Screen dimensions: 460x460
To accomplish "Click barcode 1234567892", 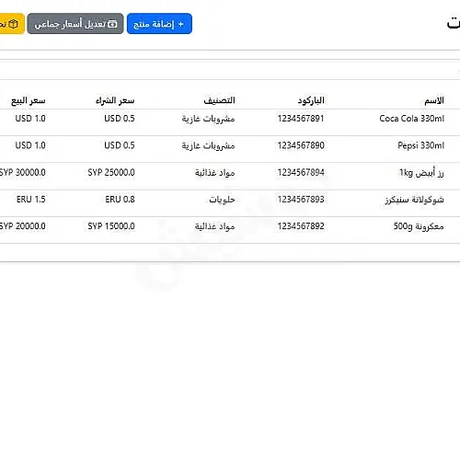I will pos(301,226).
